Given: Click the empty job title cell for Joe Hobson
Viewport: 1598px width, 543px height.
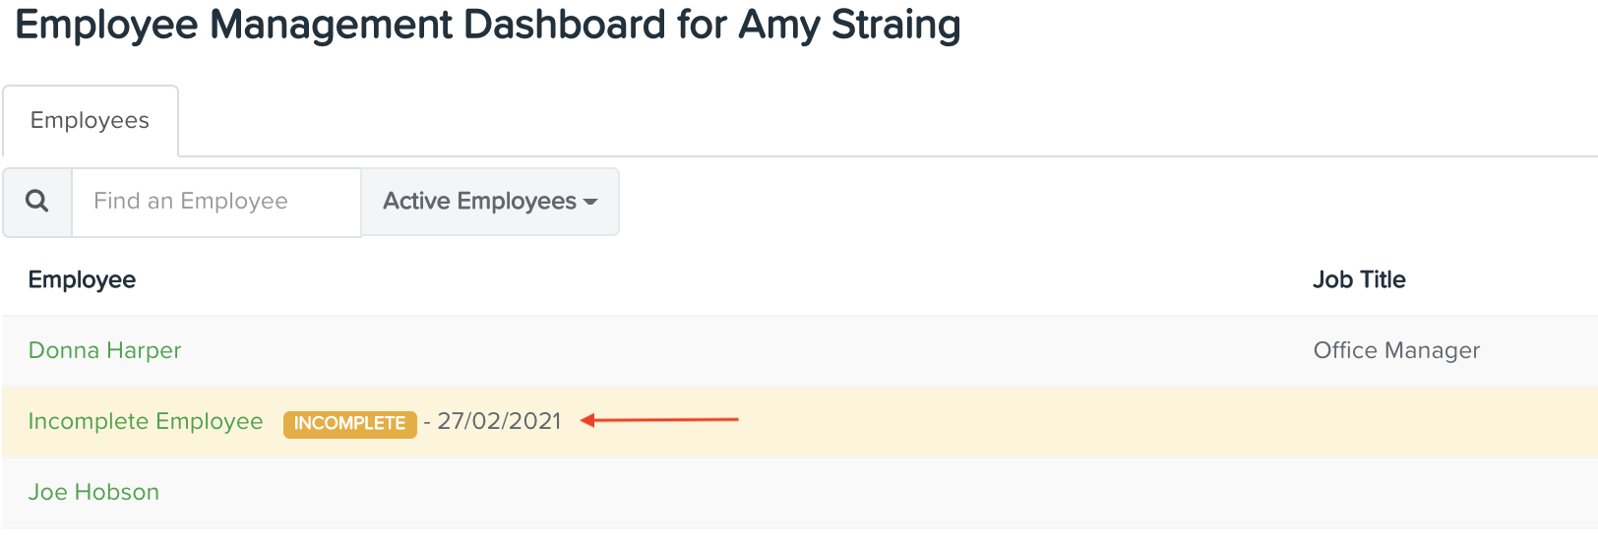Looking at the screenshot, I should point(1446,492).
